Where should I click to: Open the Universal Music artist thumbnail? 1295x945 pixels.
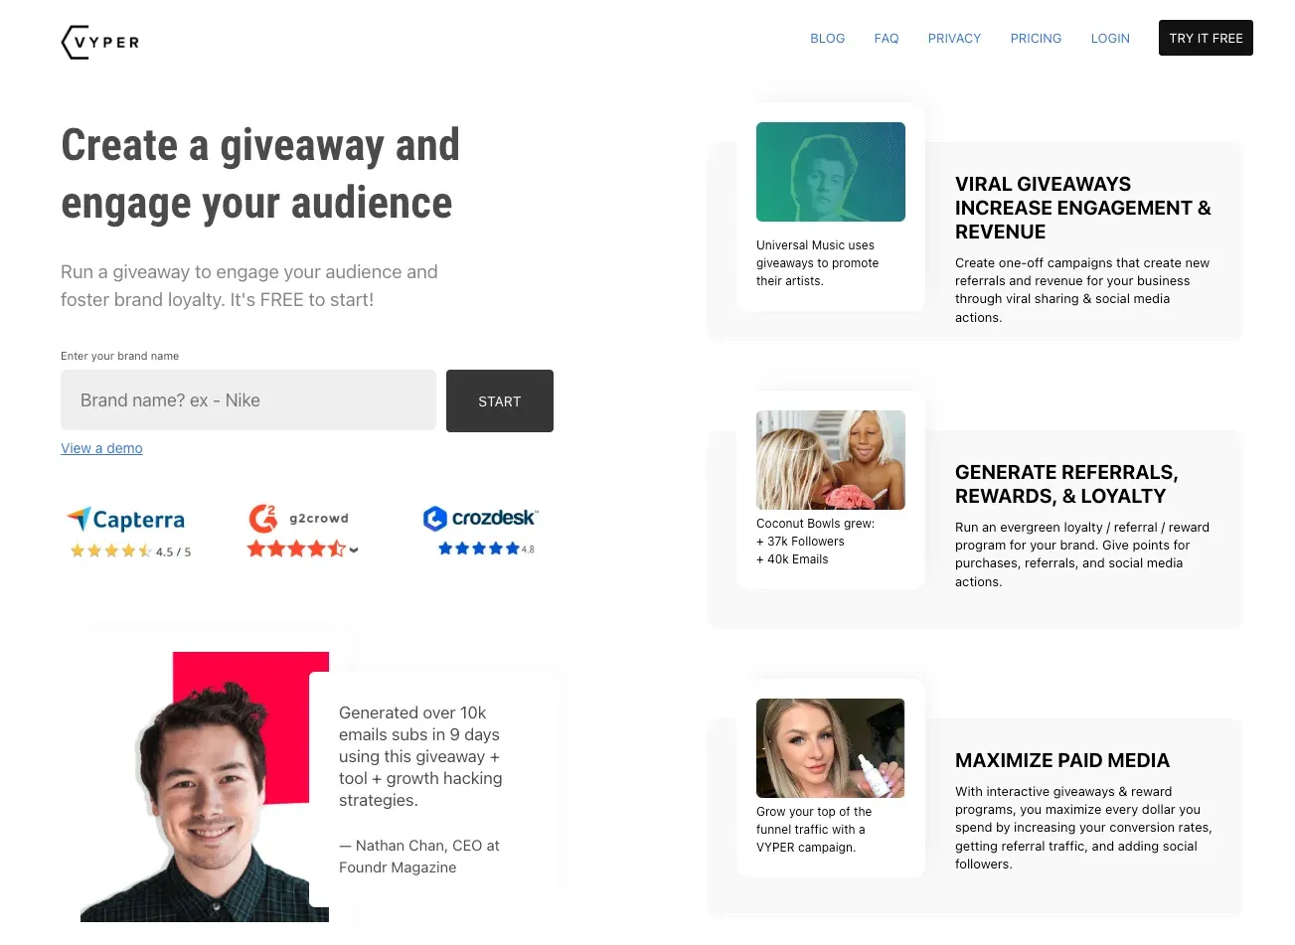pyautogui.click(x=831, y=172)
